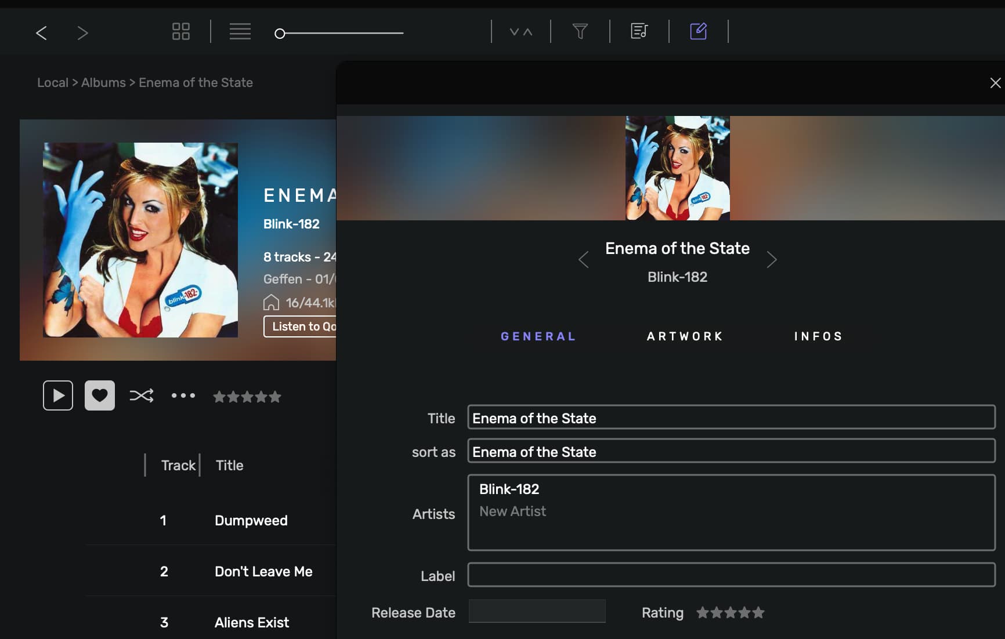Expand the collapse/expand chevrons control
The image size is (1005, 639).
tap(521, 32)
